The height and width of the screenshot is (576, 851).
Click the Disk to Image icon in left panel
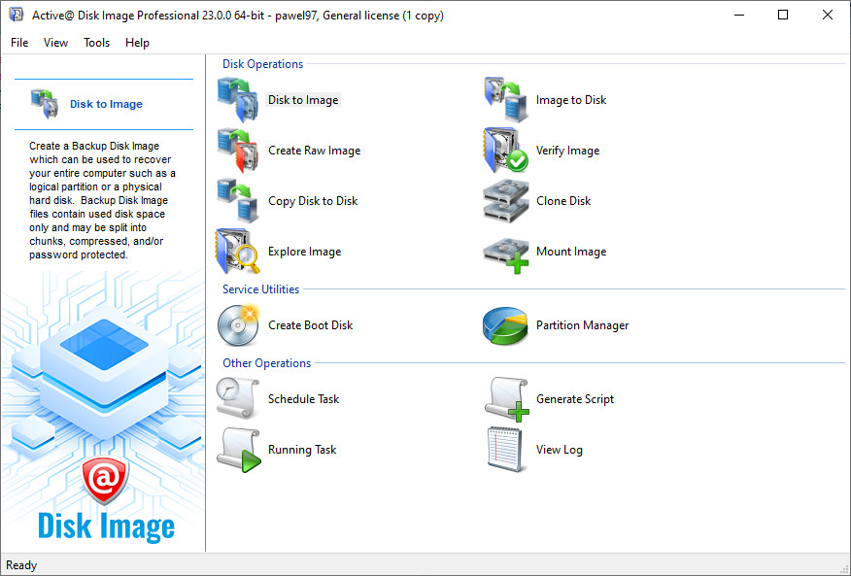(44, 103)
